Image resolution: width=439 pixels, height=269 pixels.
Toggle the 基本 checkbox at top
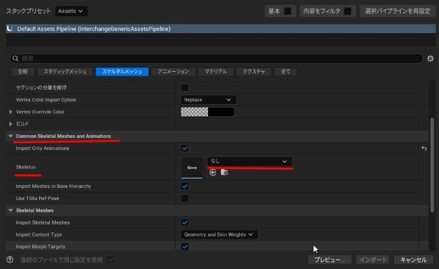[288, 11]
